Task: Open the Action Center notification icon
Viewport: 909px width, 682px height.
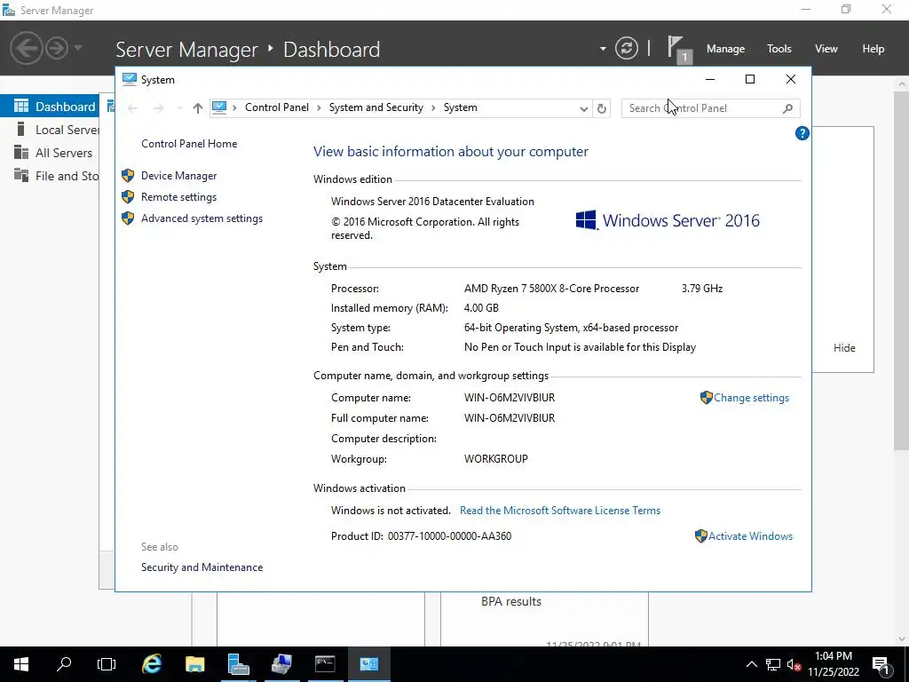Action: (x=881, y=664)
